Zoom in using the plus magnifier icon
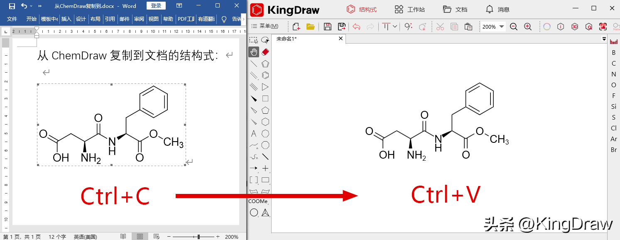Viewport: 620px width, 240px height. [528, 27]
